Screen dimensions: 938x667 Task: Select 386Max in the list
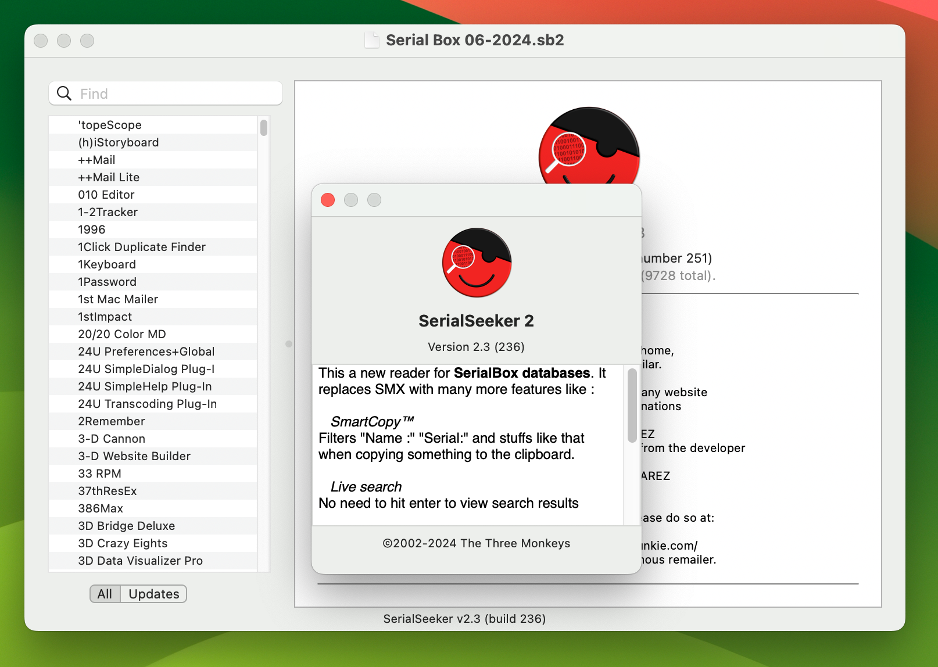[x=153, y=508]
